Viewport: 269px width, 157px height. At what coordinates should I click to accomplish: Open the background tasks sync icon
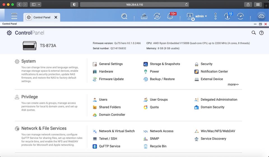click(157, 16)
